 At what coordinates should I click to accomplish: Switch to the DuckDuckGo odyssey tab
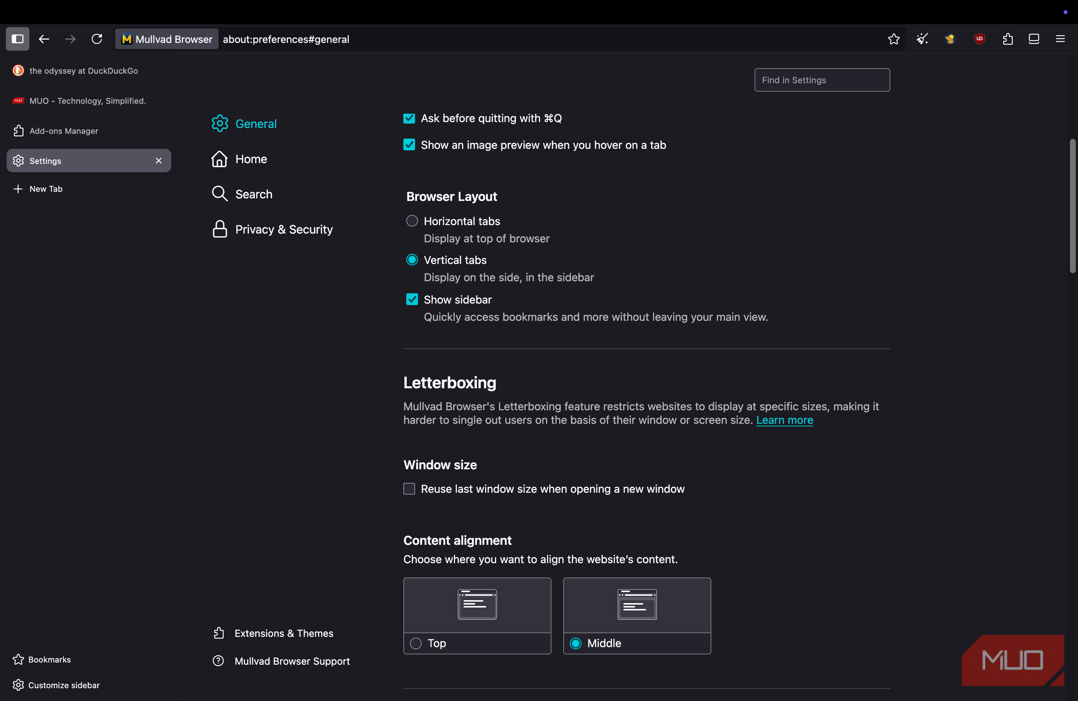click(x=89, y=71)
